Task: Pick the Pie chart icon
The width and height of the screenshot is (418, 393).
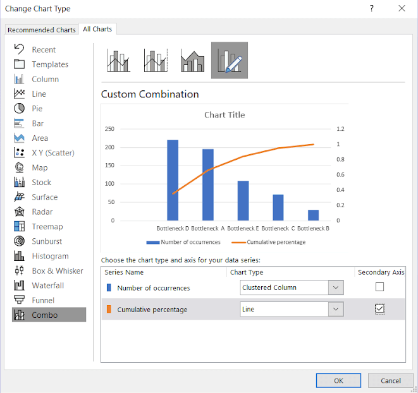Action: [19, 109]
